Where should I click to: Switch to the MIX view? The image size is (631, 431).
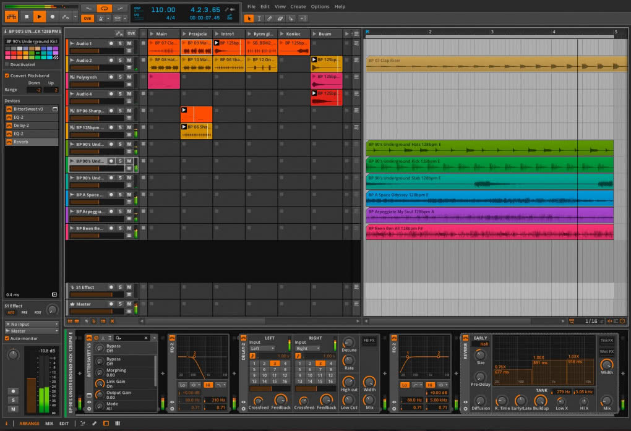click(x=49, y=424)
